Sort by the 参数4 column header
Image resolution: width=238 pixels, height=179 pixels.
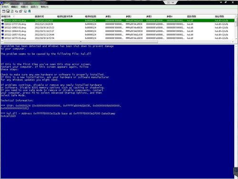pos(176,17)
